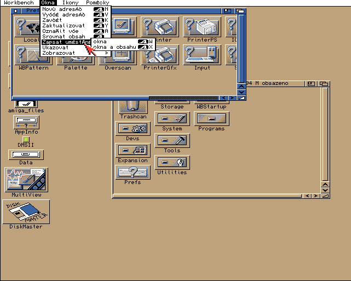This screenshot has width=351, height=281.
Task: Open the Tools drawer icon
Action: pyautogui.click(x=171, y=141)
